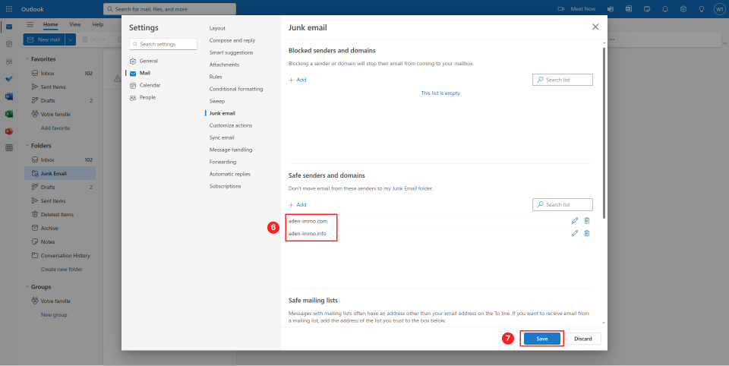729x366 pixels.
Task: Open the Excel-style icon in header
Action: tap(629, 9)
